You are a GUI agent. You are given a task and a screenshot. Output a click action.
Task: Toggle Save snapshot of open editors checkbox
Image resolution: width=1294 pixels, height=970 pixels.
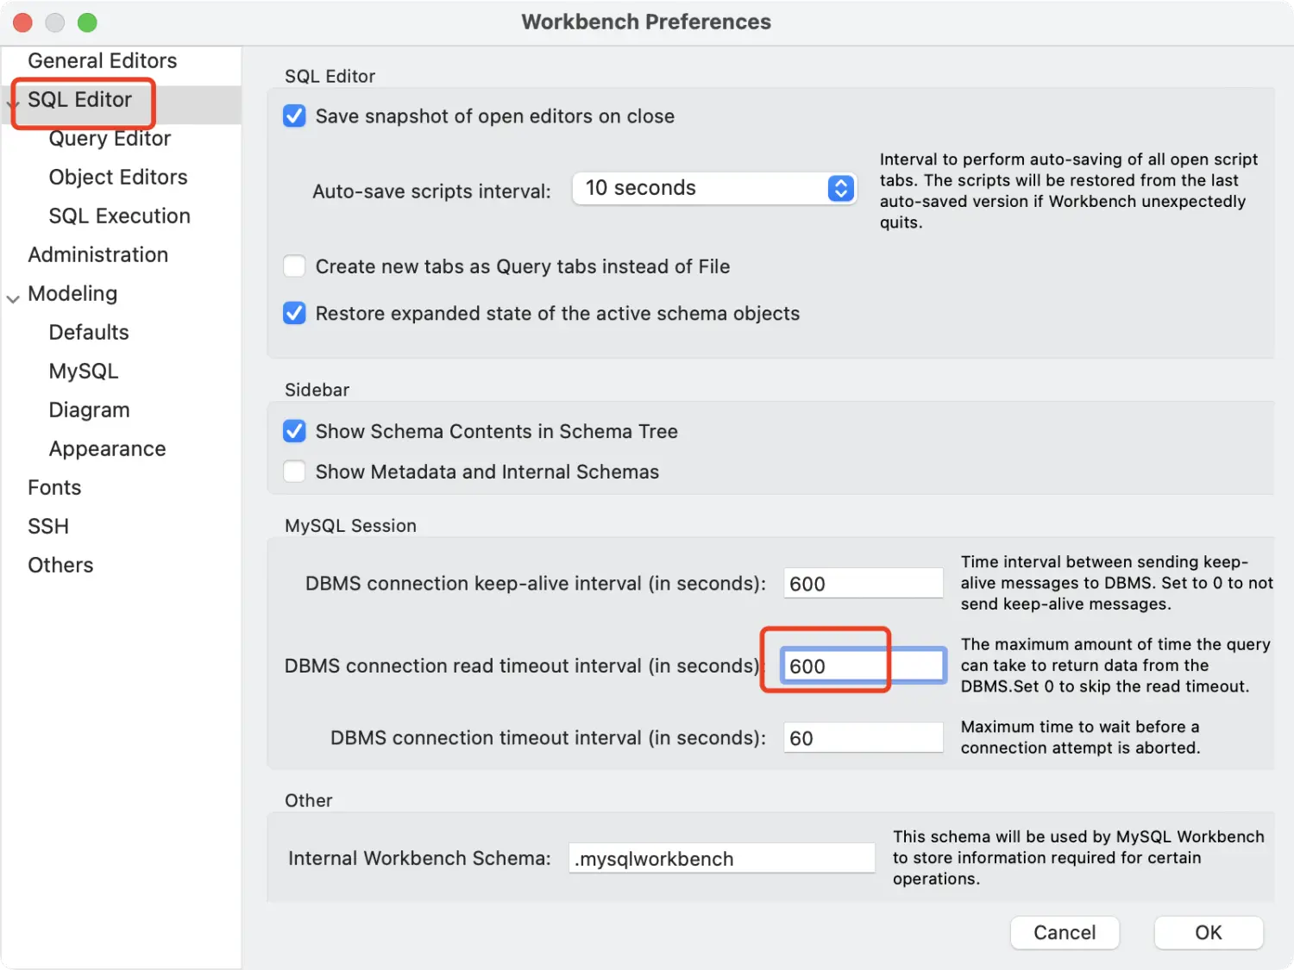[x=295, y=116]
